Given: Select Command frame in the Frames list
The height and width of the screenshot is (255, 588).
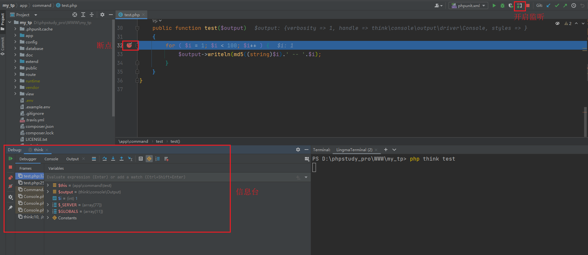Looking at the screenshot, I should tap(33, 189).
